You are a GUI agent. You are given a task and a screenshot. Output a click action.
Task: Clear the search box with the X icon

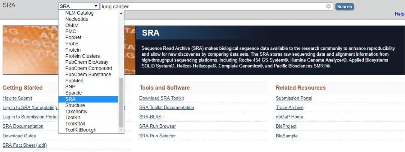click(x=328, y=6)
